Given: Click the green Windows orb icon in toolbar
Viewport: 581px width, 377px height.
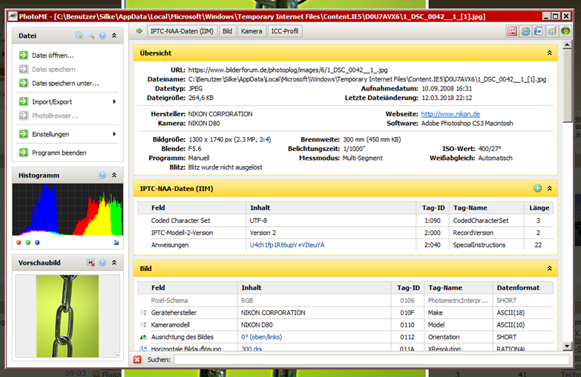Looking at the screenshot, I should click(x=565, y=31).
